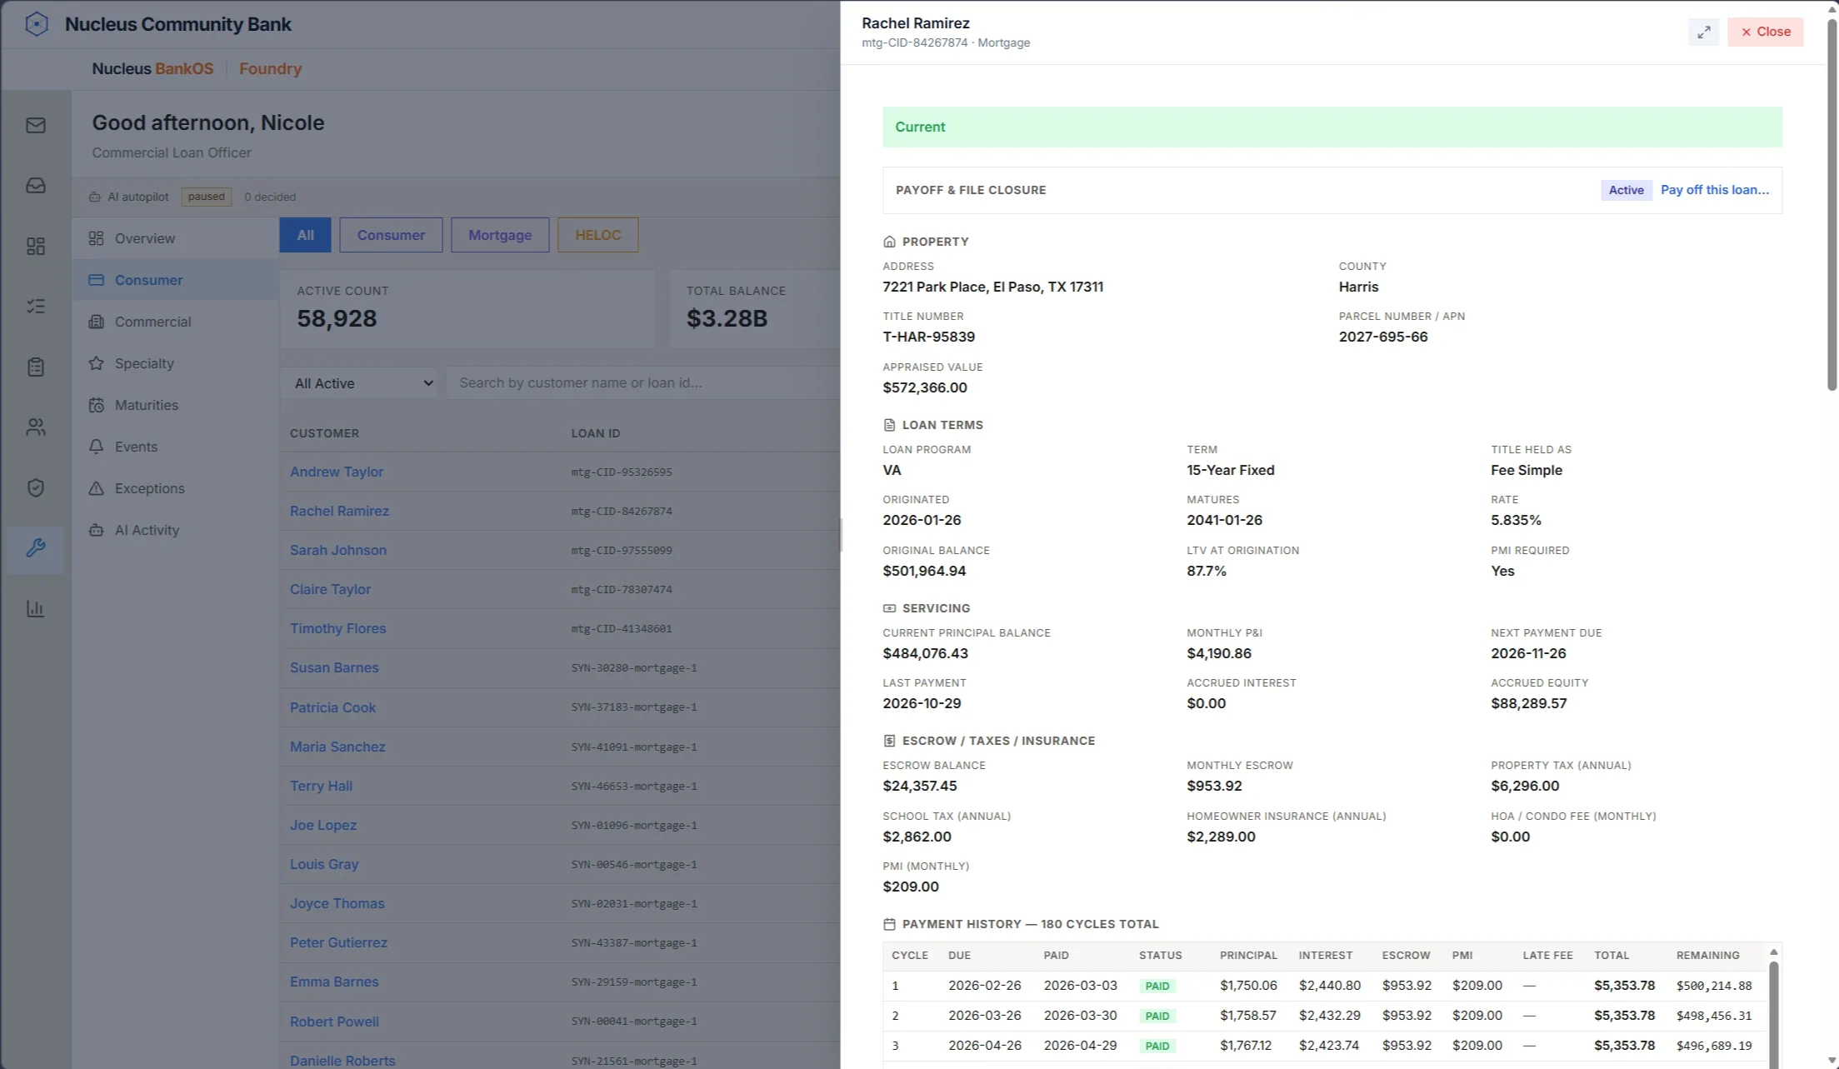Click the remaining balance $496,689.19
Screen dimensions: 1839x1069
coord(1714,1046)
